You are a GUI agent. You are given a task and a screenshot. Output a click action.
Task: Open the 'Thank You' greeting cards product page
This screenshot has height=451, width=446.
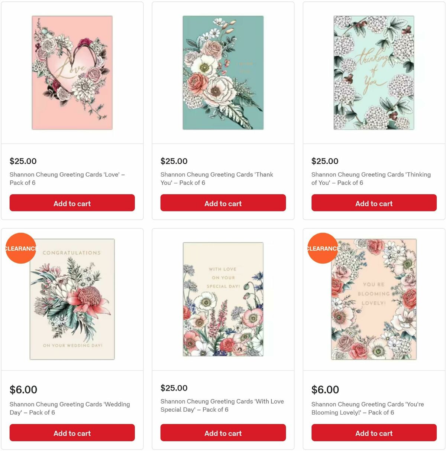click(x=217, y=179)
